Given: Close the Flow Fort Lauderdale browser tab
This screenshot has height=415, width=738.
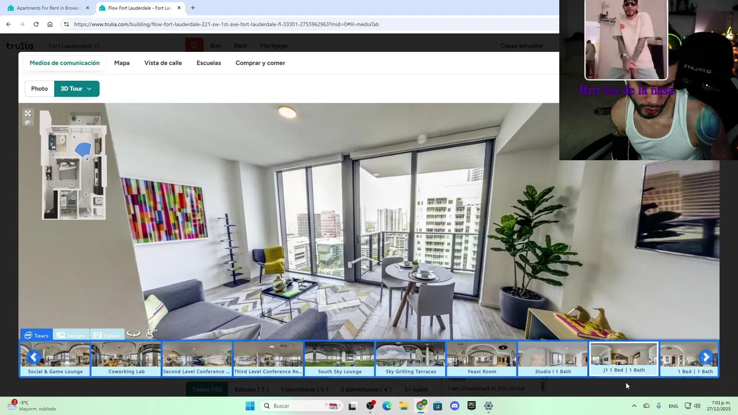Looking at the screenshot, I should pyautogui.click(x=179, y=8).
